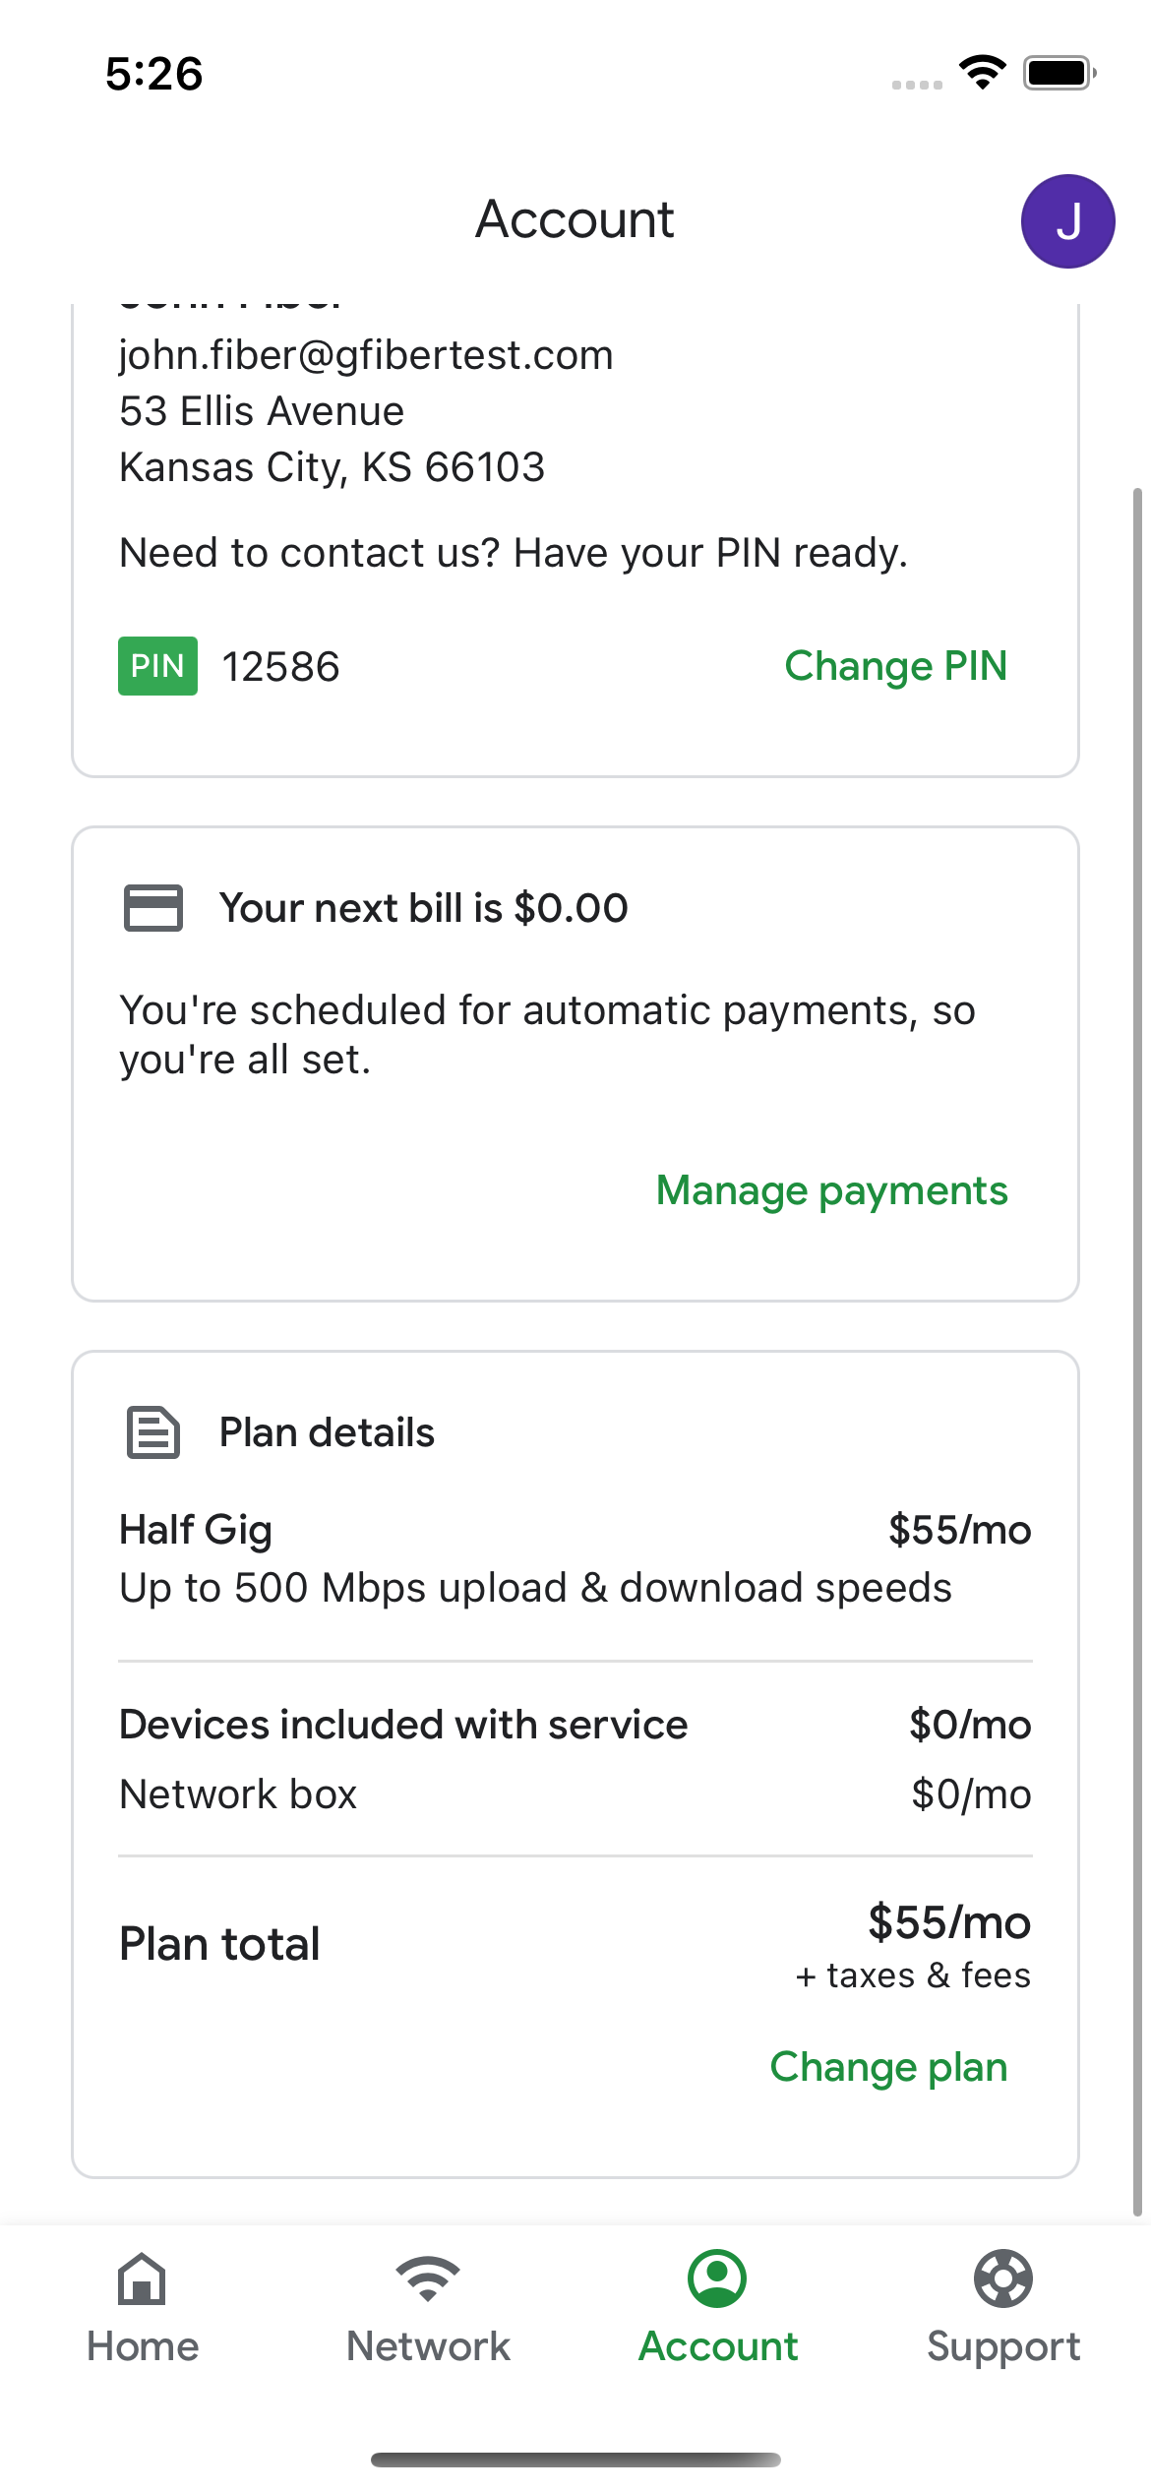This screenshot has width=1151, height=2491.
Task: Tap the Network Wi-Fi icon
Action: pyautogui.click(x=428, y=2278)
